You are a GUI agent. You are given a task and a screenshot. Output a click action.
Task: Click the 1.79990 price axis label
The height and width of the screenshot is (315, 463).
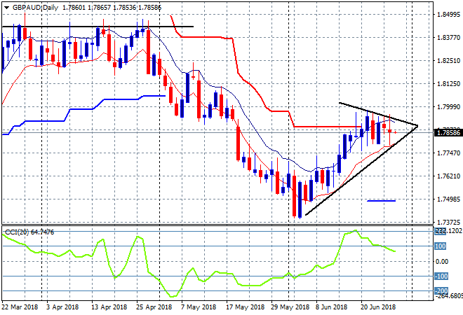(448, 106)
